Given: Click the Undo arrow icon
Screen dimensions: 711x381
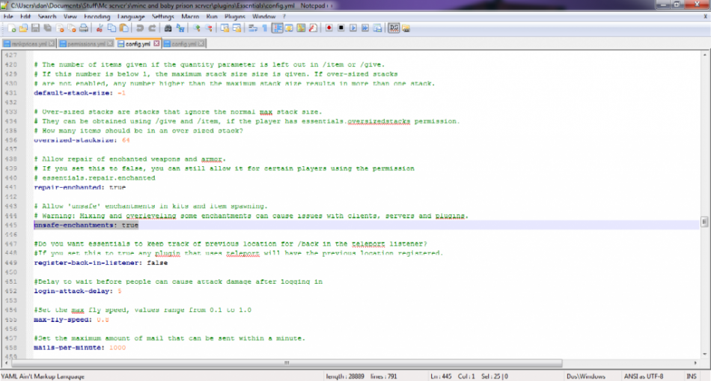Looking at the screenshot, I should click(140, 28).
